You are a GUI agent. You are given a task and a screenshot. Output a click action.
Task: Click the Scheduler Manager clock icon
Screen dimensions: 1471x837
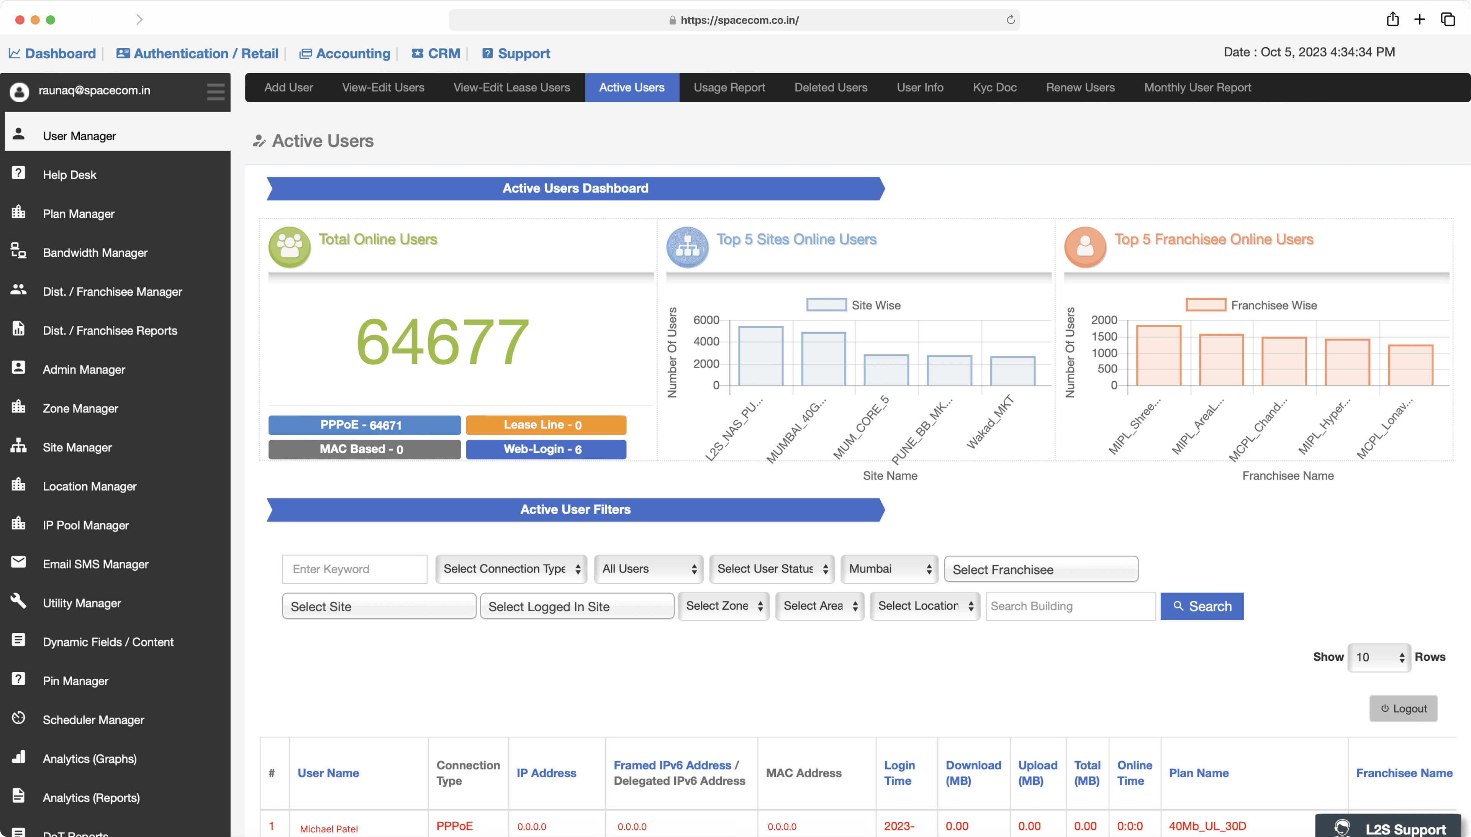[x=18, y=718]
